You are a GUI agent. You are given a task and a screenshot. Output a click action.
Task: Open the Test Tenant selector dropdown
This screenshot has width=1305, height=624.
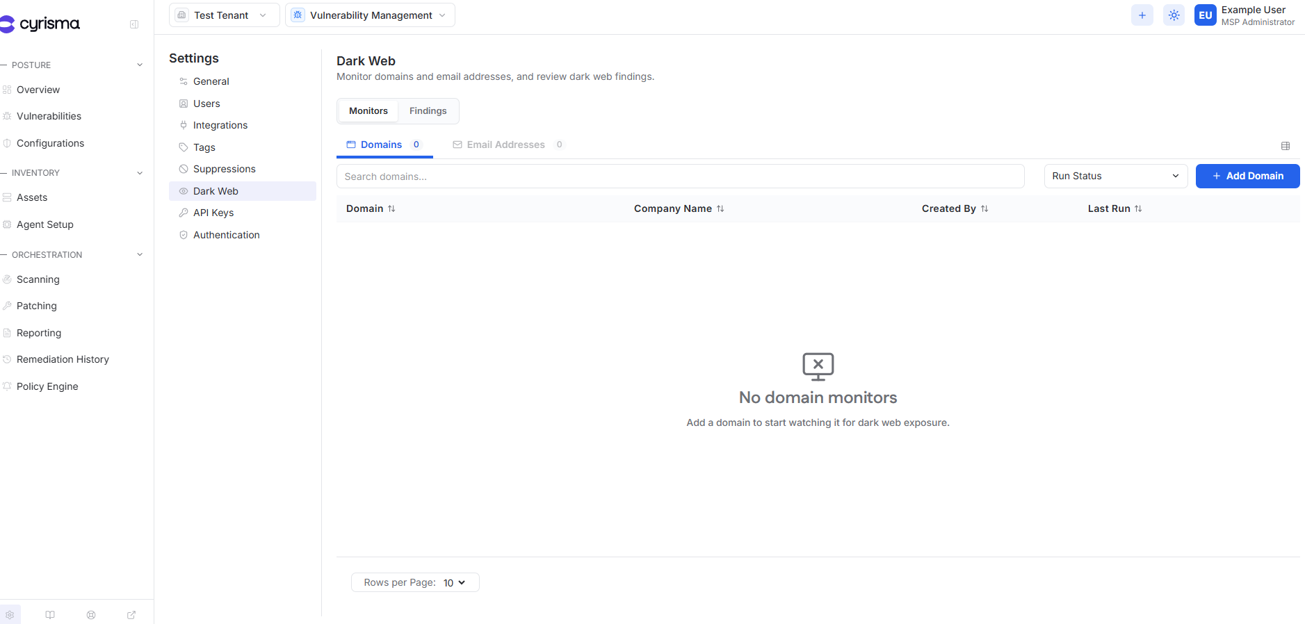tap(224, 15)
